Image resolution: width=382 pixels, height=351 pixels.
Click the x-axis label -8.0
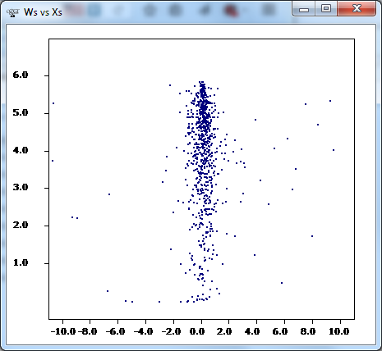(88, 331)
